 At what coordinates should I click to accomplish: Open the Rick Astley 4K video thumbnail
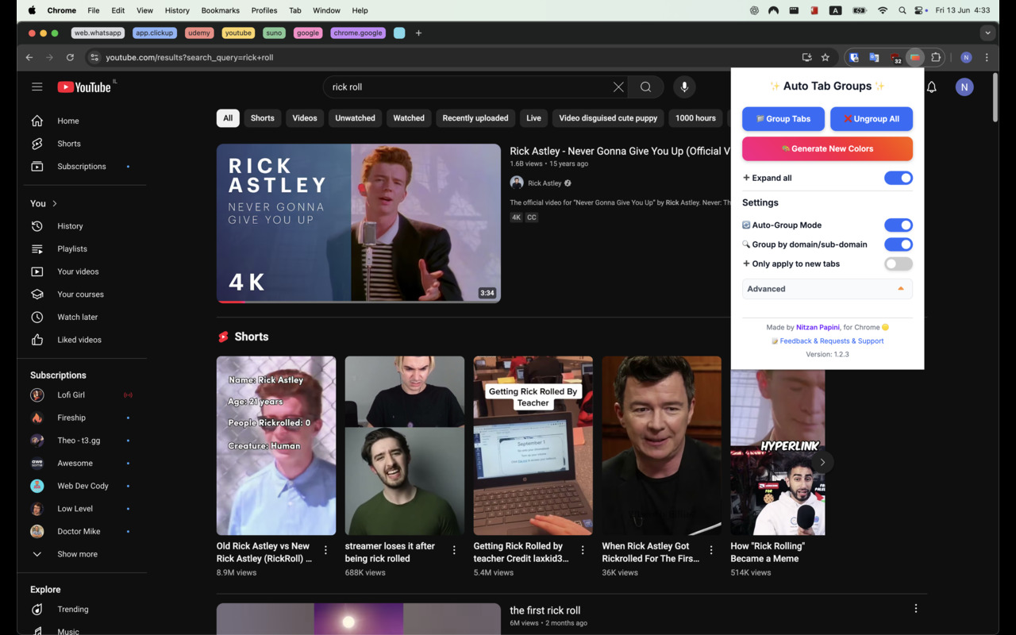click(359, 223)
